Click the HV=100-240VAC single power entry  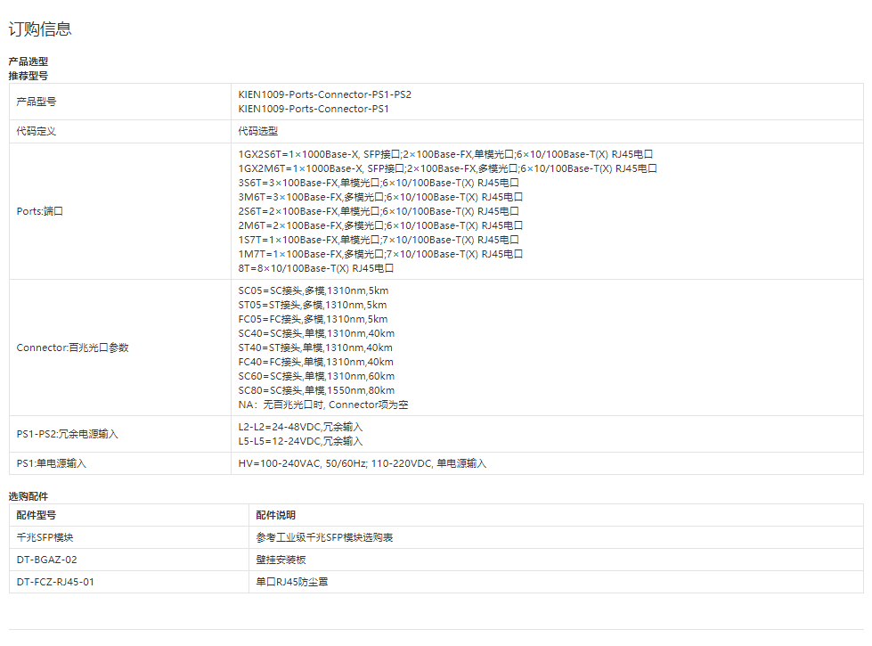(x=363, y=463)
